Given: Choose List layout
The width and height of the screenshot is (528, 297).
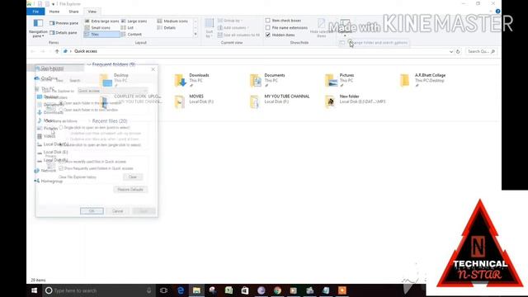Looking at the screenshot, I should pyautogui.click(x=127, y=27).
